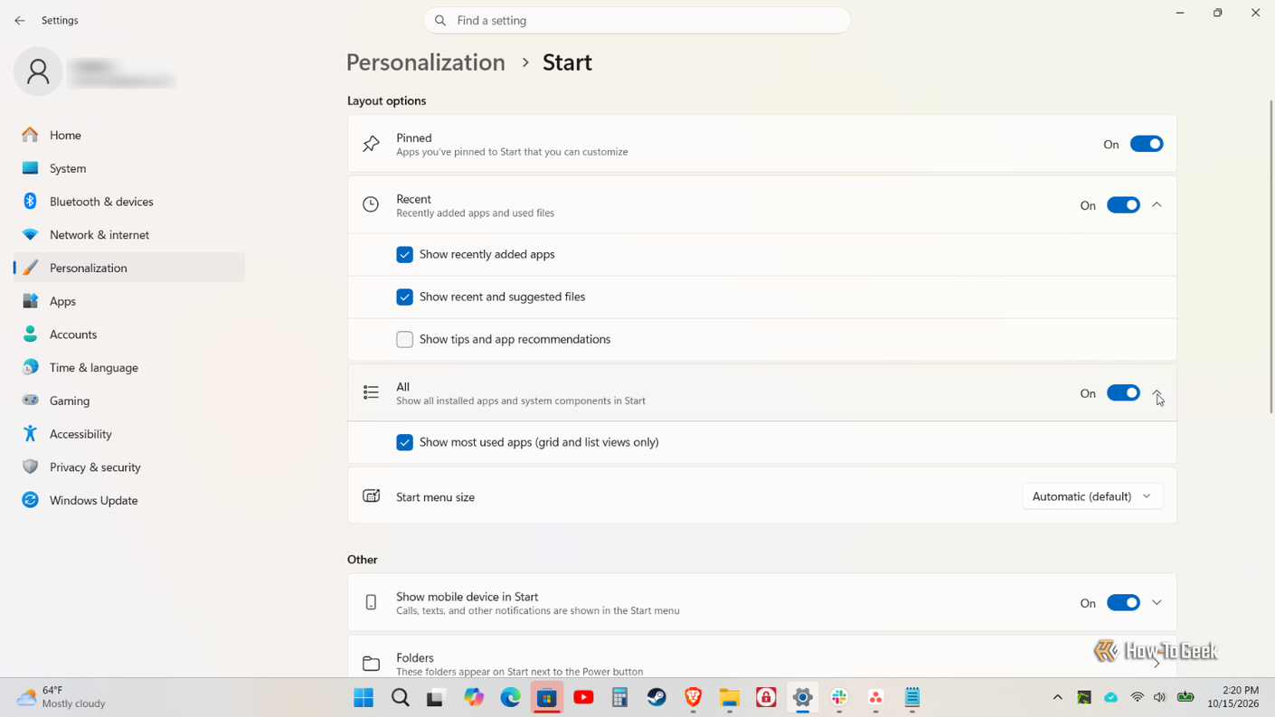1275x717 pixels.
Task: Select Bluetooth & devices in the sidebar
Action: click(129, 202)
